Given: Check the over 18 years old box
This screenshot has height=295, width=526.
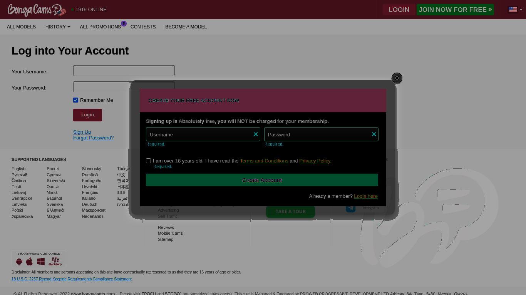Looking at the screenshot, I should click(x=148, y=161).
